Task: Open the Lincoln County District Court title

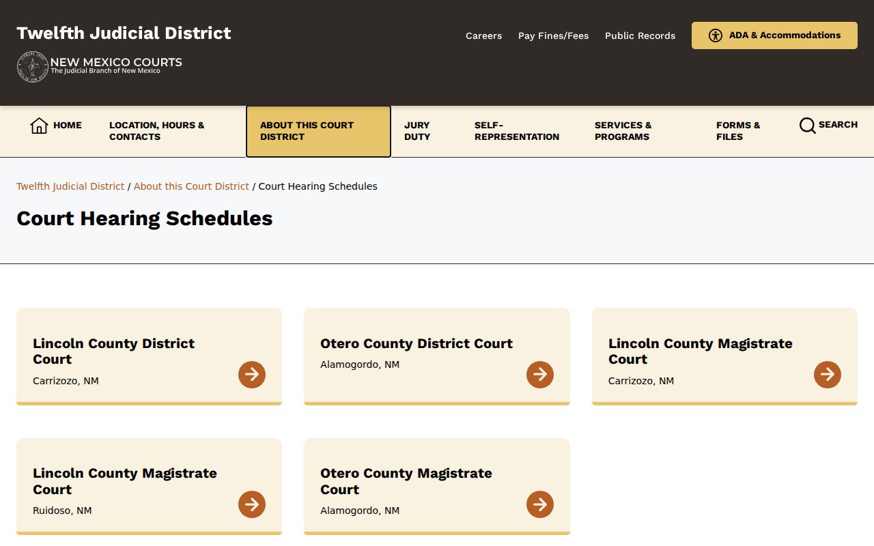Action: coord(113,351)
